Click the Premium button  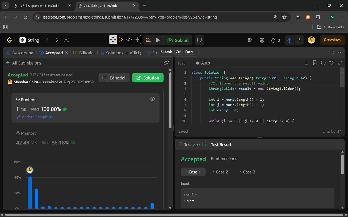[332, 40]
